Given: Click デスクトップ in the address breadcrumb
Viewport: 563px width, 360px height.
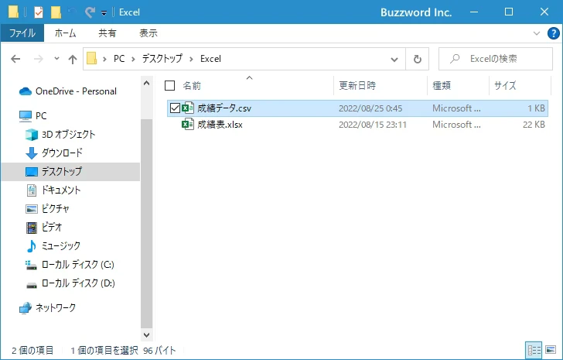Looking at the screenshot, I should [162, 59].
